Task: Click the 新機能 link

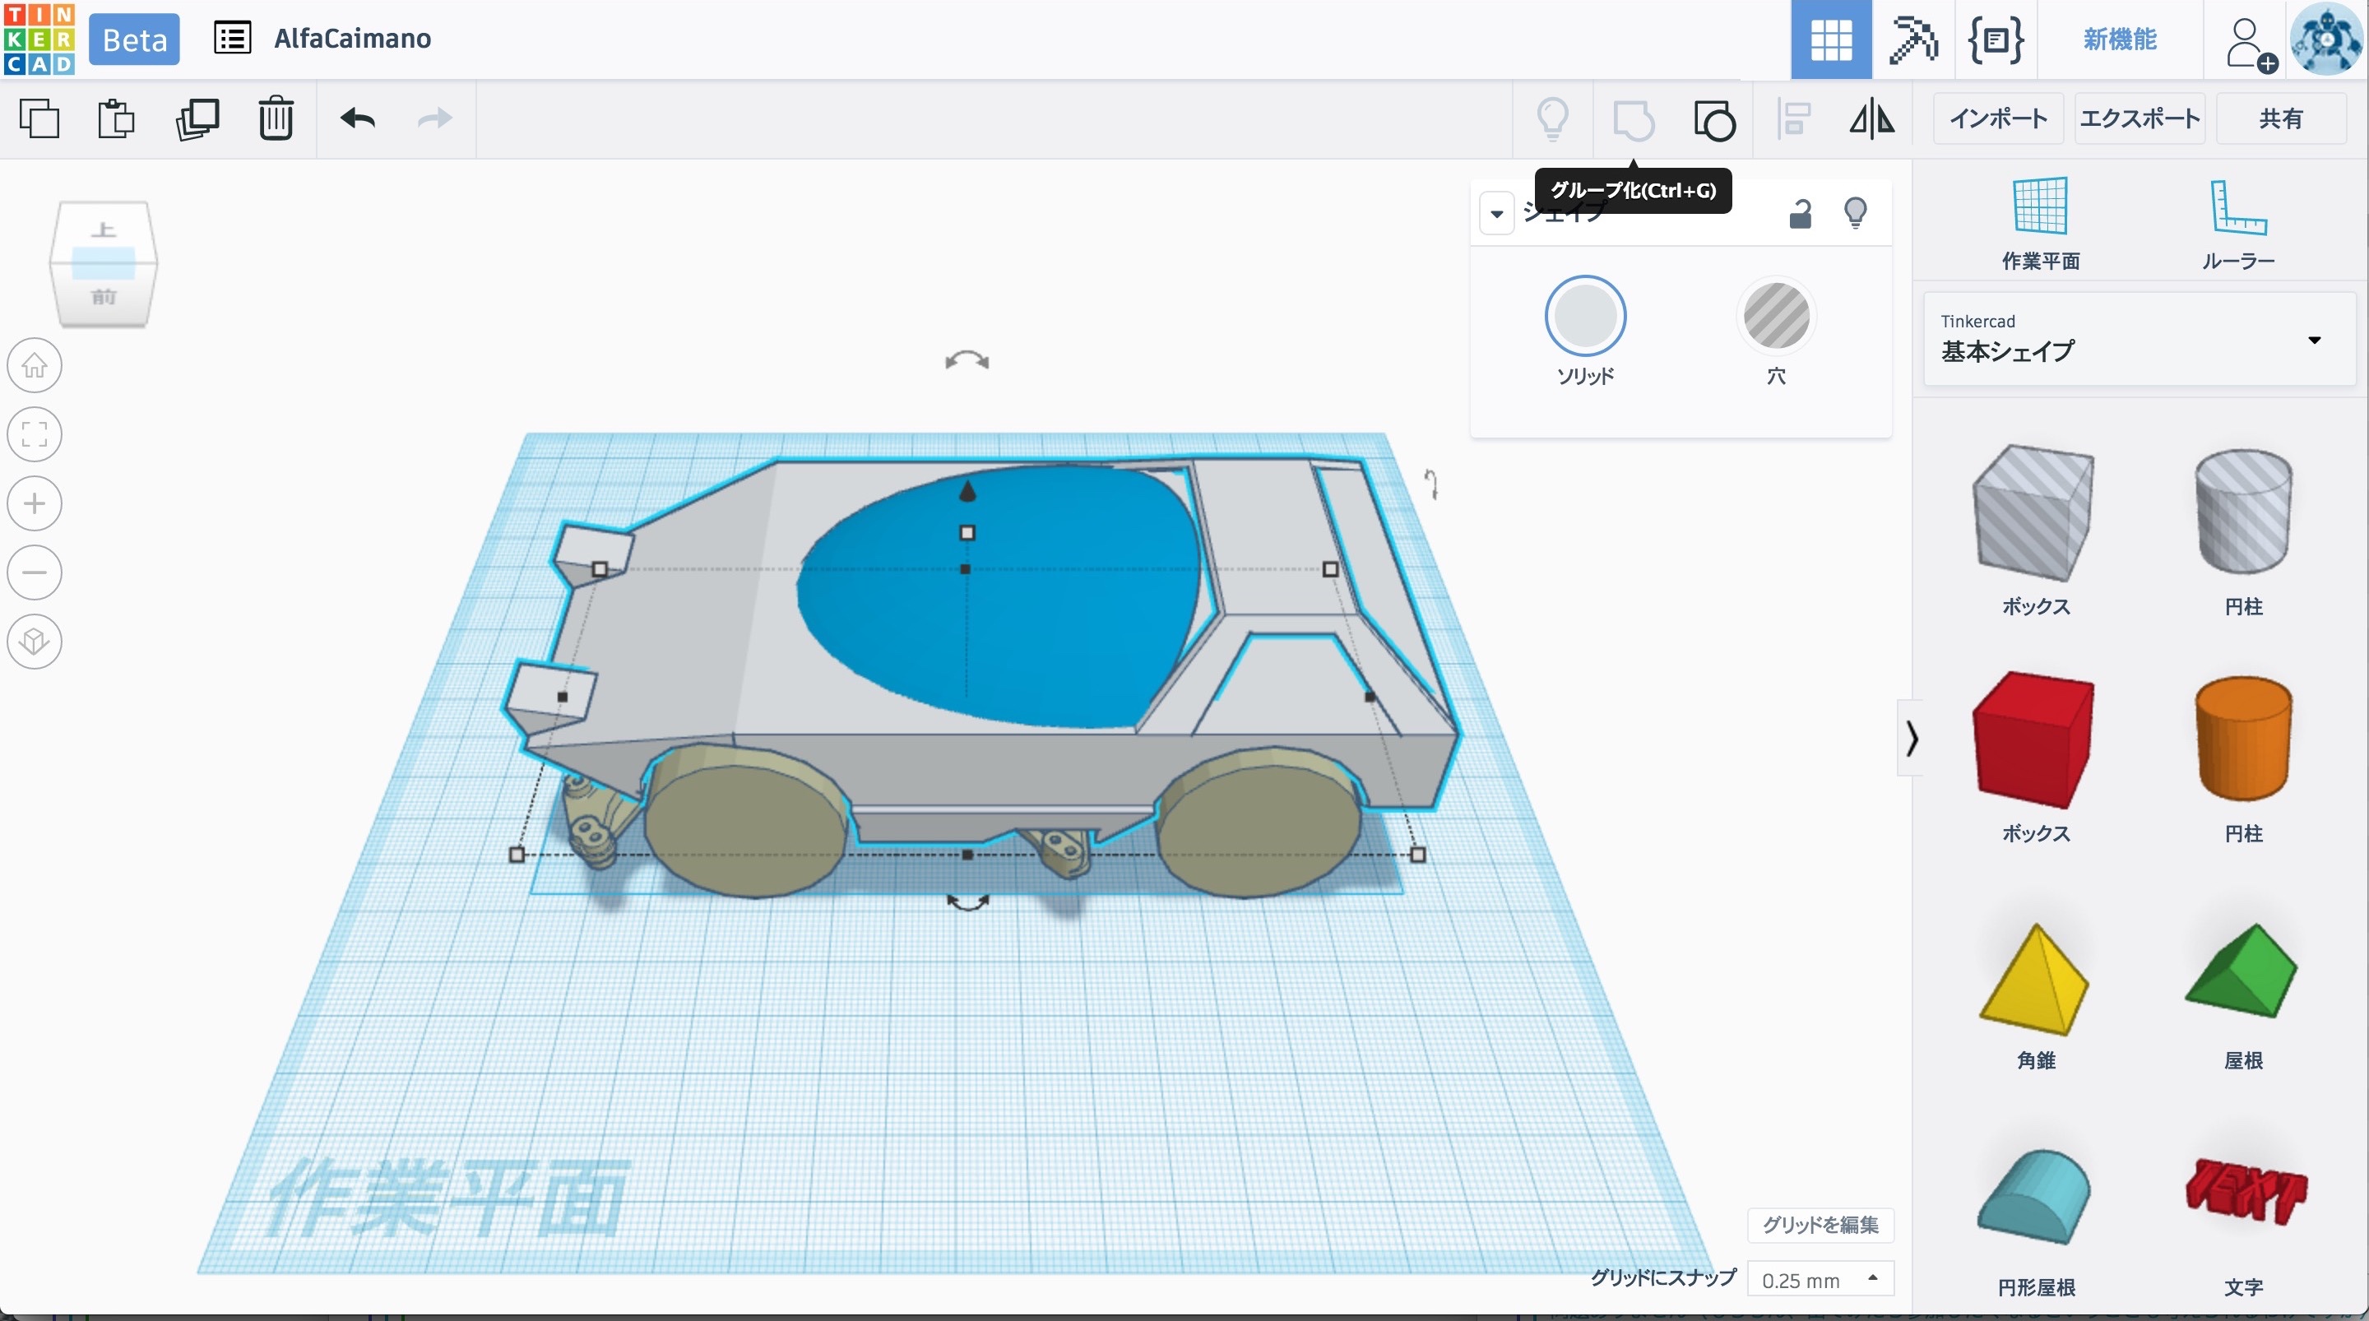Action: point(2120,39)
